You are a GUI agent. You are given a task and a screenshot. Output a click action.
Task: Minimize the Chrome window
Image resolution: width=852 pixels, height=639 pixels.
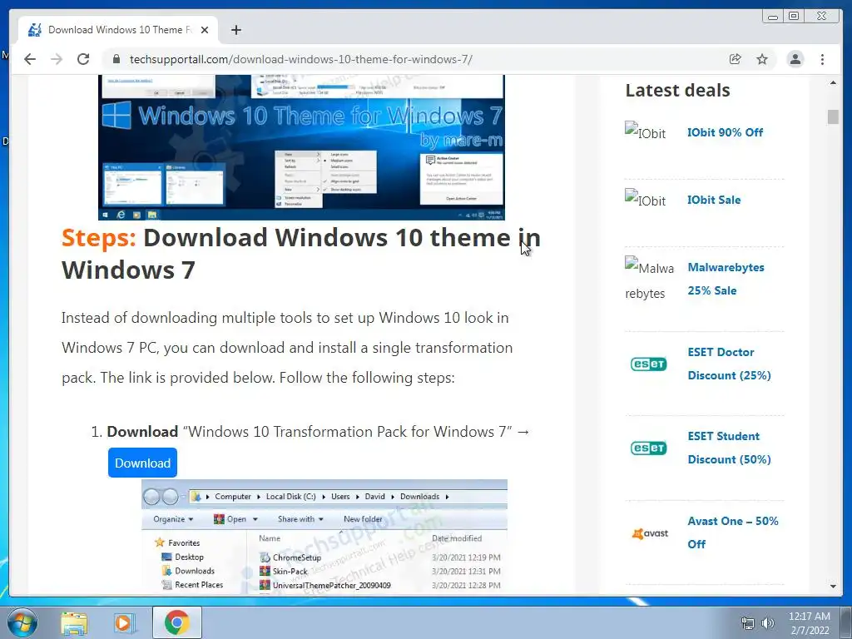pos(773,17)
